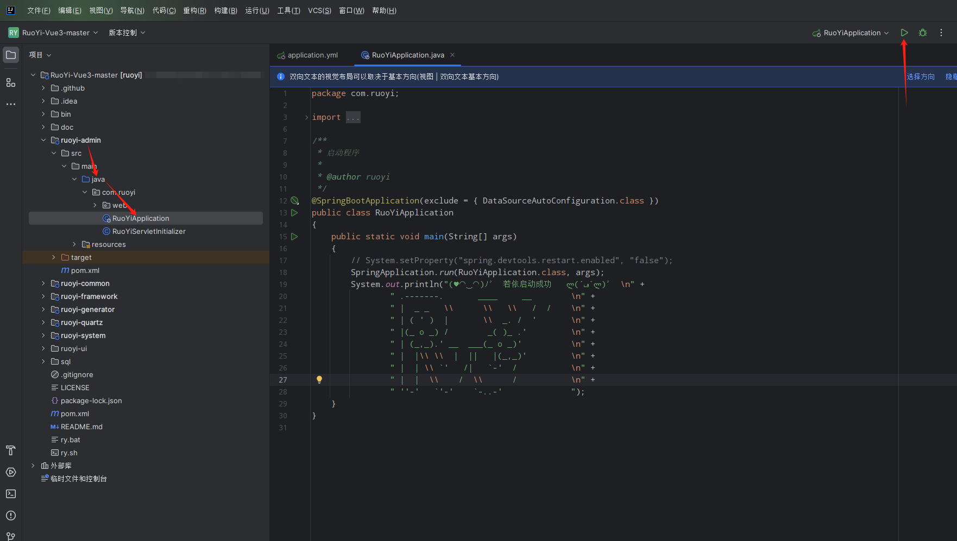Open 临时文件和控制台 scratches node
957x541 pixels.
tap(74, 479)
